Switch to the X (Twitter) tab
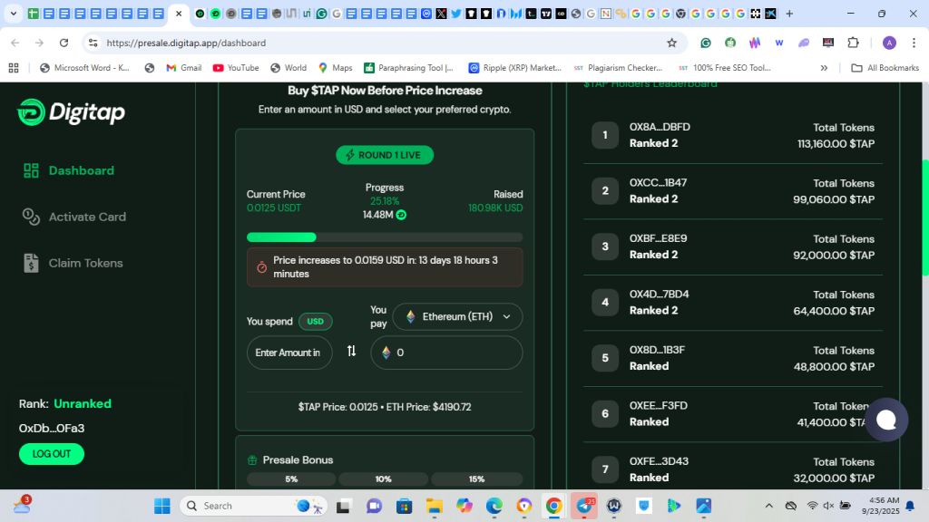 pyautogui.click(x=442, y=14)
